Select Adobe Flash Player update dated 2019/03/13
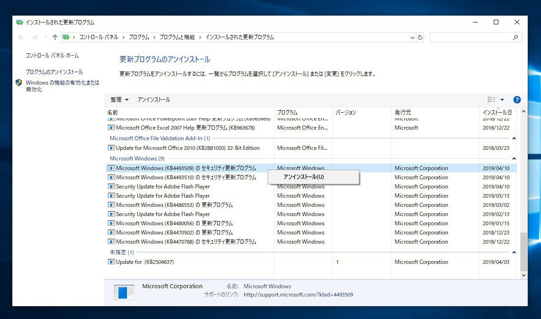 click(x=311, y=196)
